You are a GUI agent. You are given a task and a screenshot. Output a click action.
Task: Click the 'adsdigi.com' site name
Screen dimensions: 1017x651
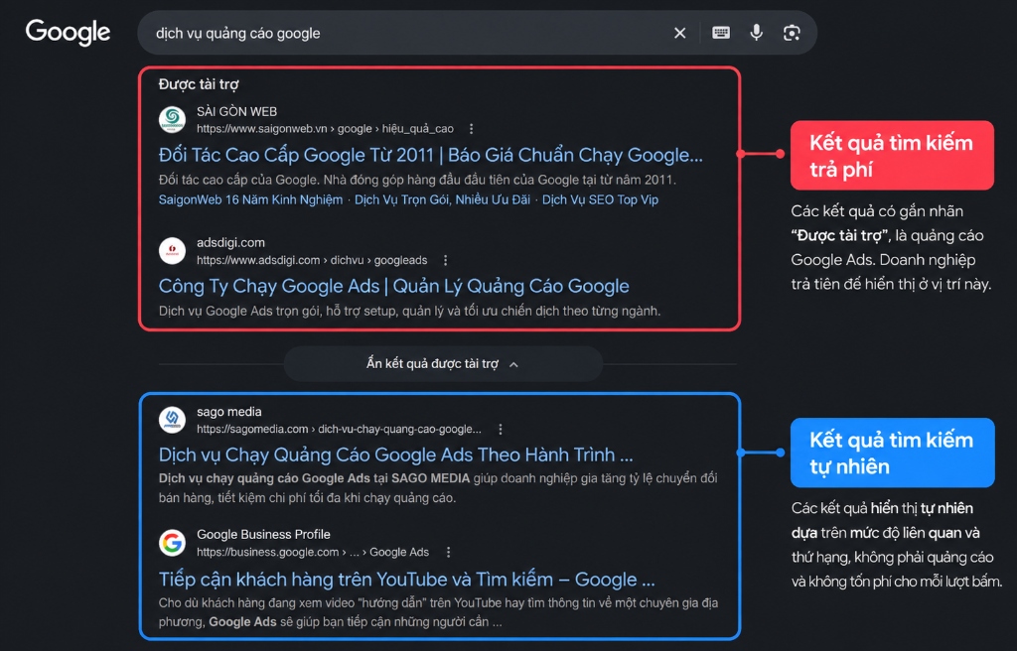230,242
